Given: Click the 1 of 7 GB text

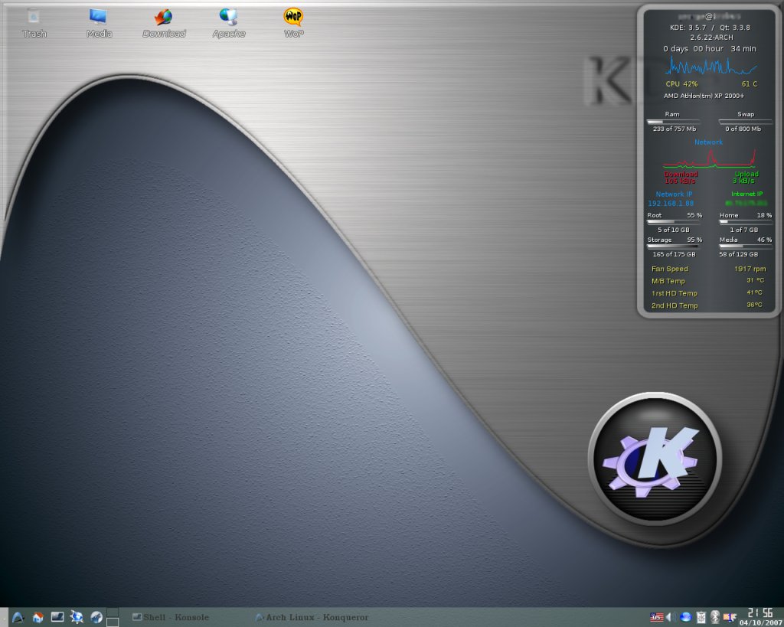Looking at the screenshot, I should point(743,230).
